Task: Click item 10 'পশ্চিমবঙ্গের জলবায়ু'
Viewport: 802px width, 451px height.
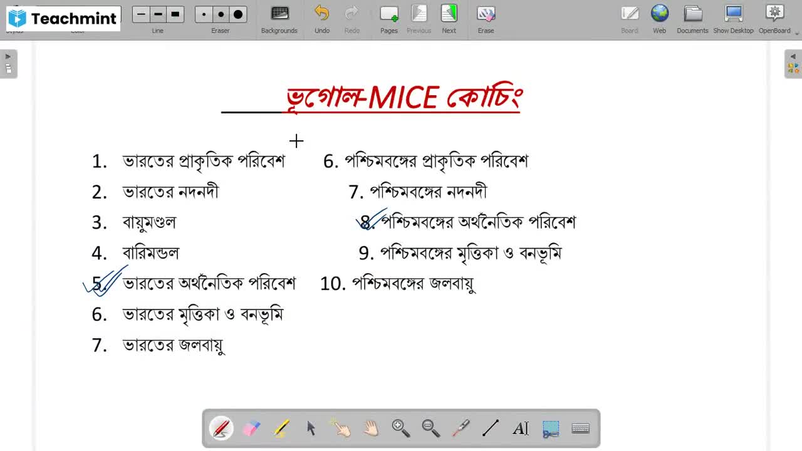Action: (x=414, y=284)
